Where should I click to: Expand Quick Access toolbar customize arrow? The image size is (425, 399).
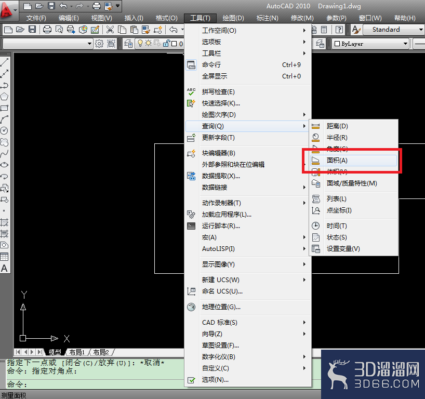[117, 6]
